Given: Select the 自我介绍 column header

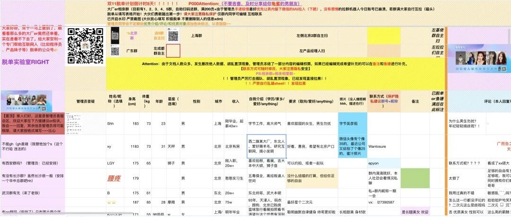Looking at the screenshot, I should (266, 101).
